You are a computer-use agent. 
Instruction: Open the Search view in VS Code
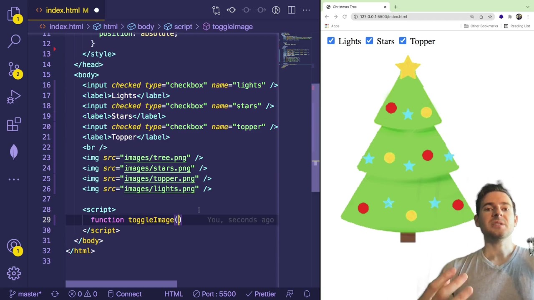click(x=14, y=41)
